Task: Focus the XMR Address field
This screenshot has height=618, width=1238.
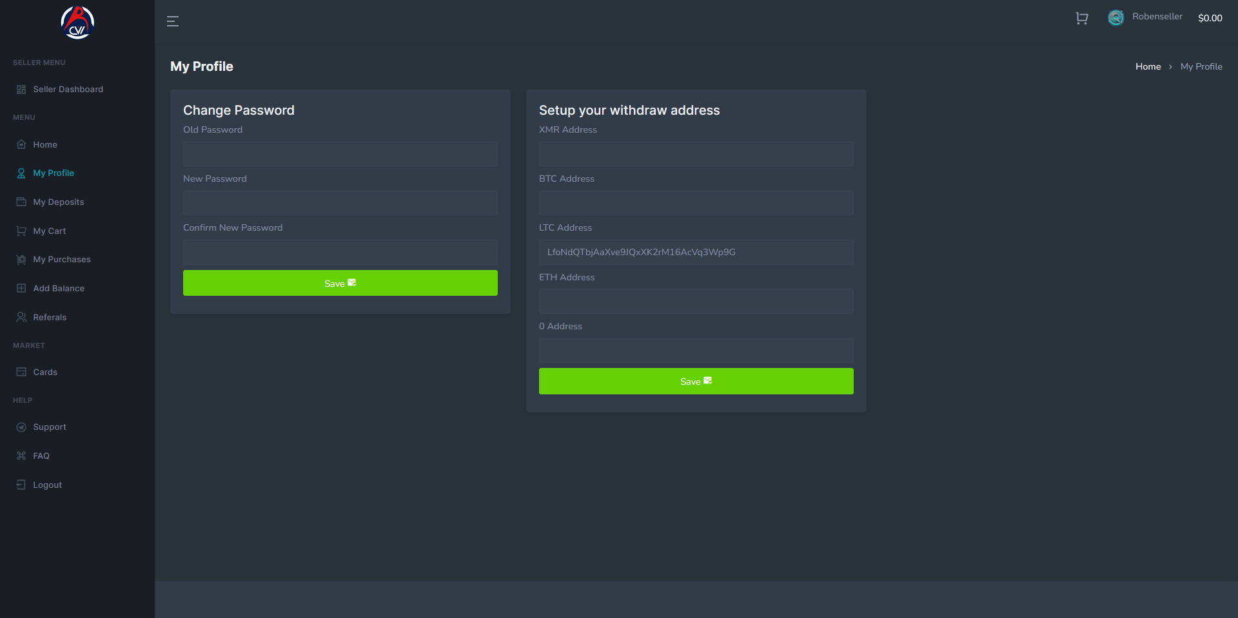Action: pyautogui.click(x=696, y=154)
